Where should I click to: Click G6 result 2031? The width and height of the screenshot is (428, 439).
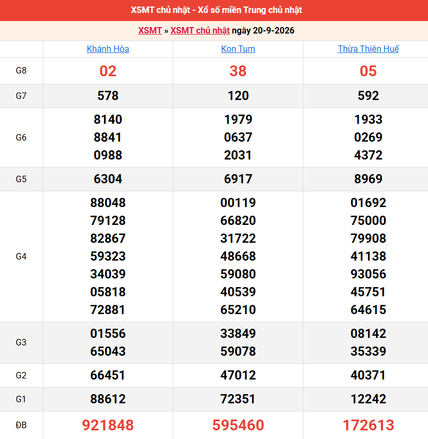[238, 155]
